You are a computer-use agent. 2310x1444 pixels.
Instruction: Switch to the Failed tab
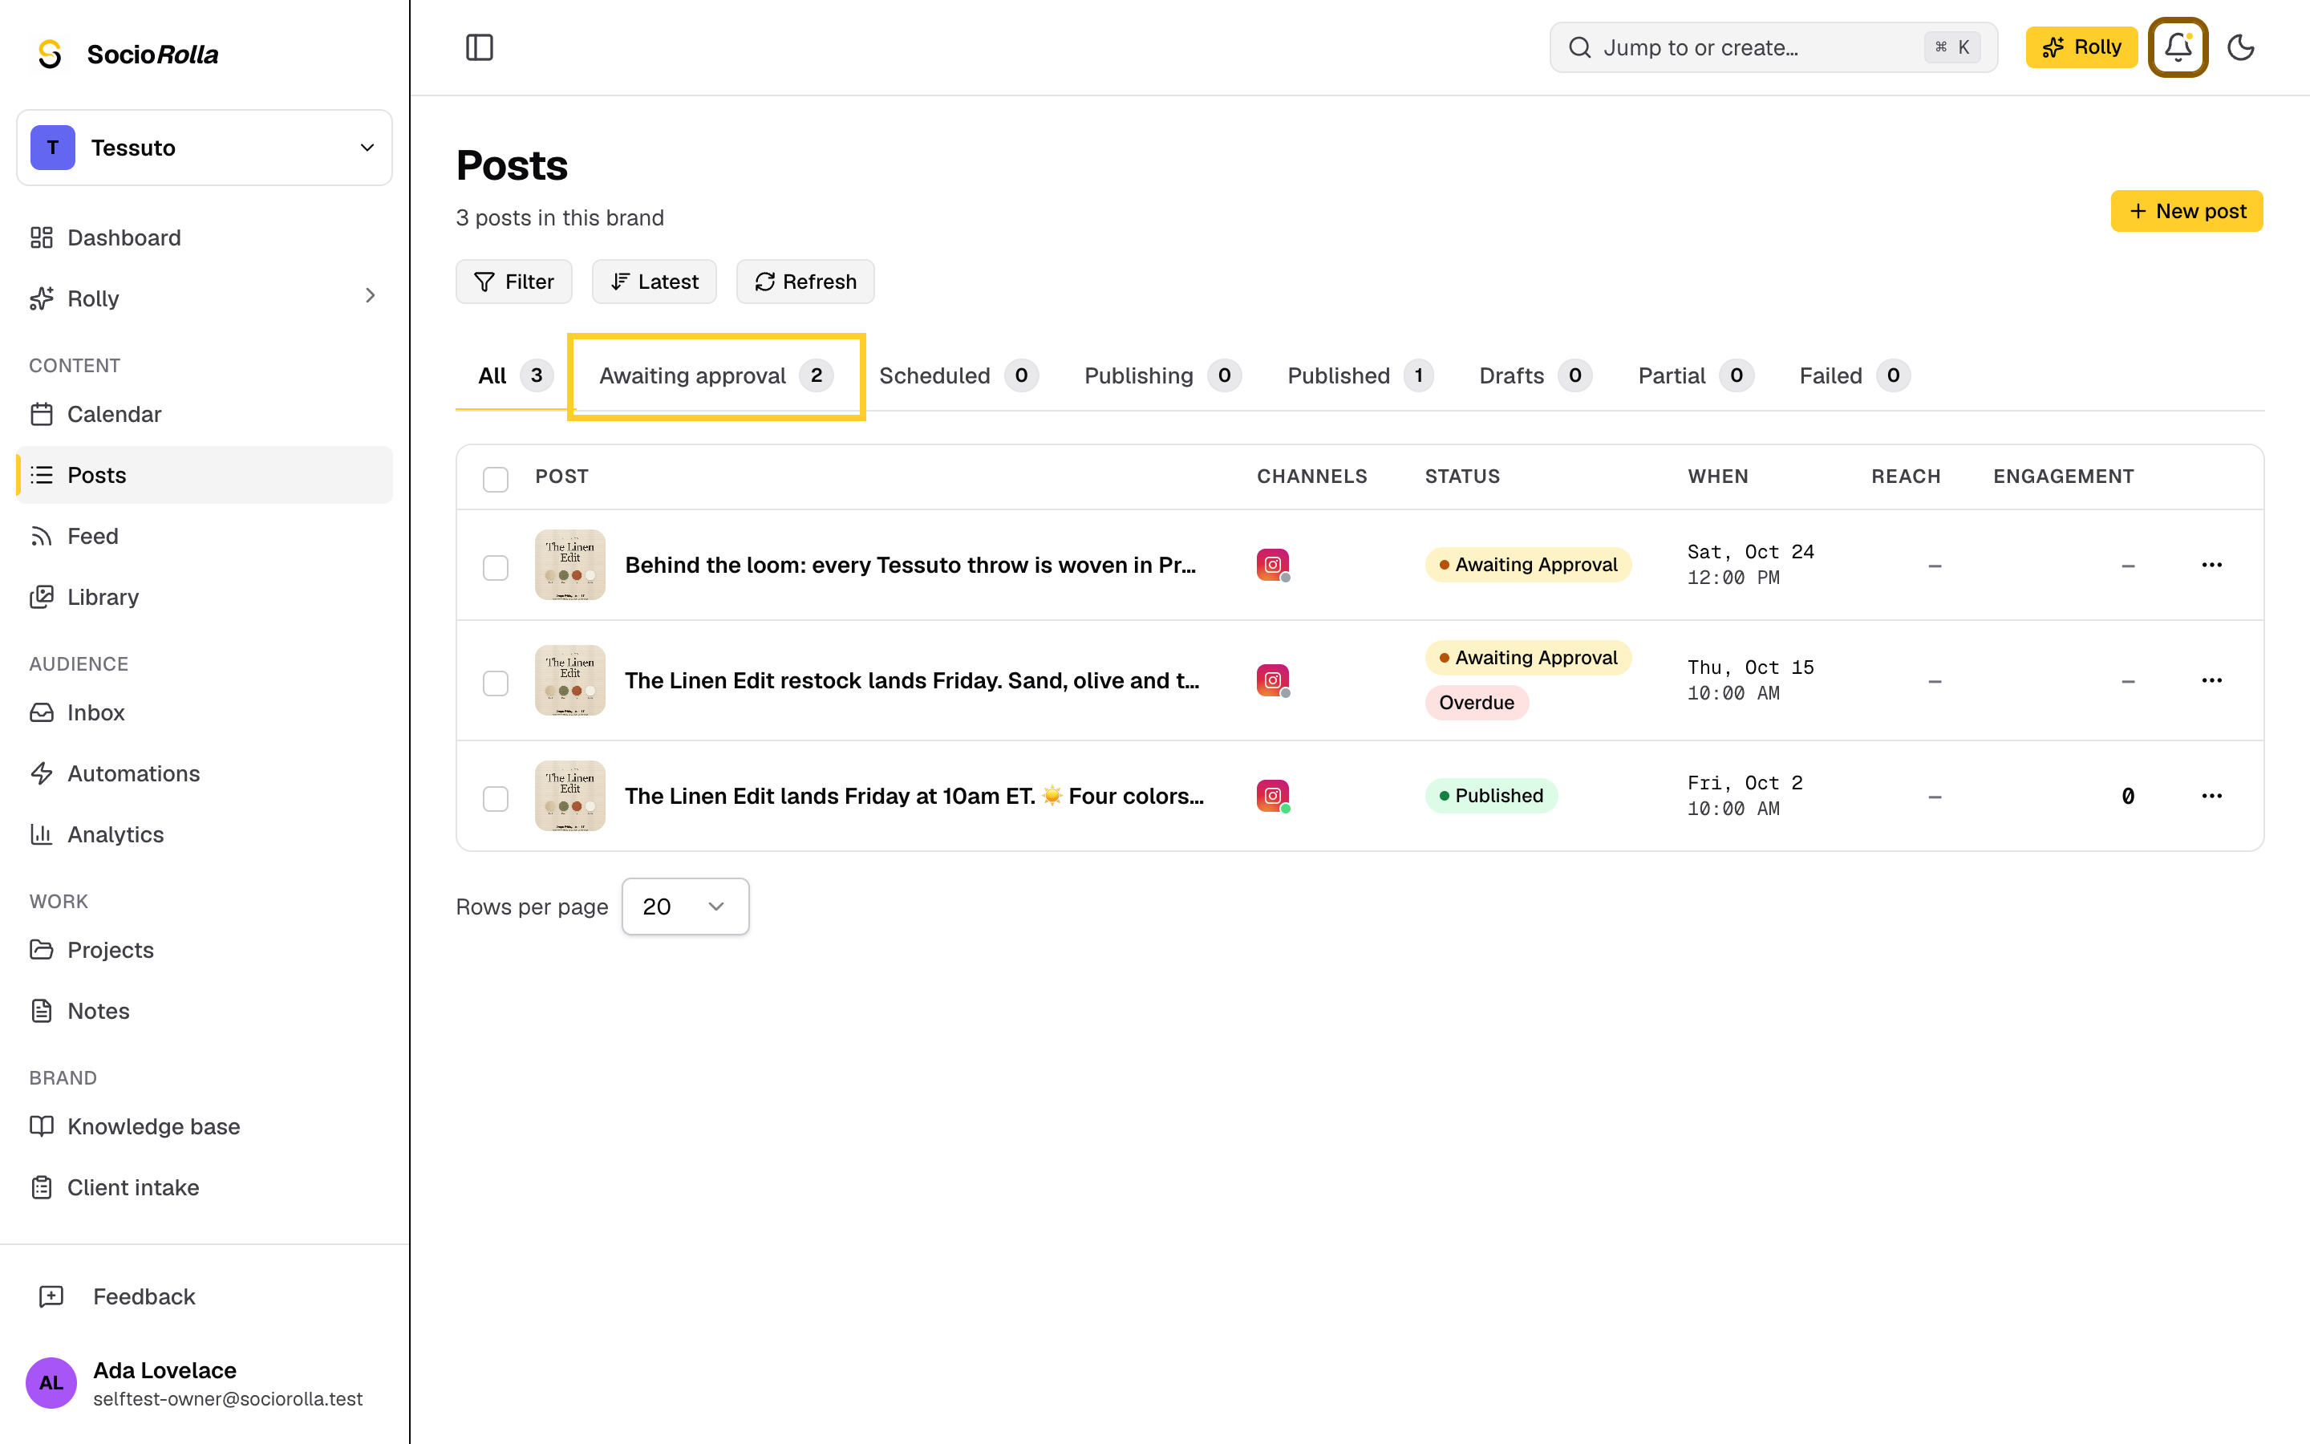1854,375
